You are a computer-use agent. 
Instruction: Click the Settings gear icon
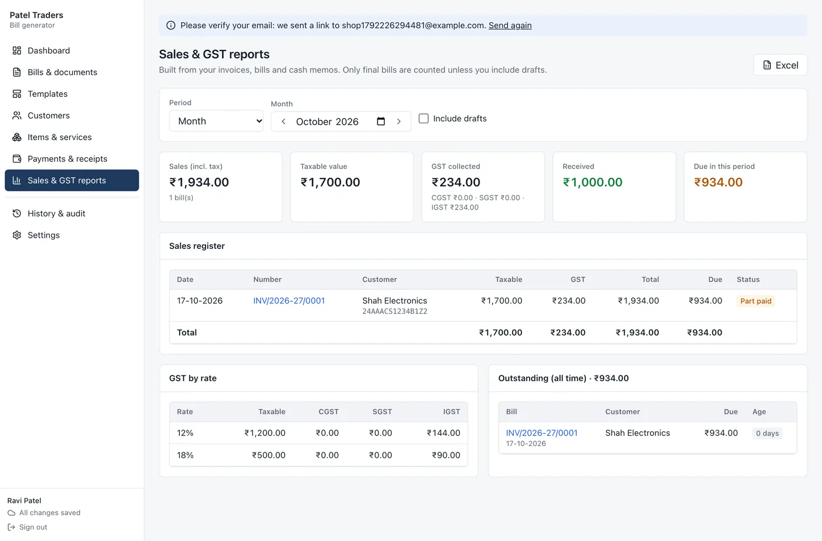17,235
